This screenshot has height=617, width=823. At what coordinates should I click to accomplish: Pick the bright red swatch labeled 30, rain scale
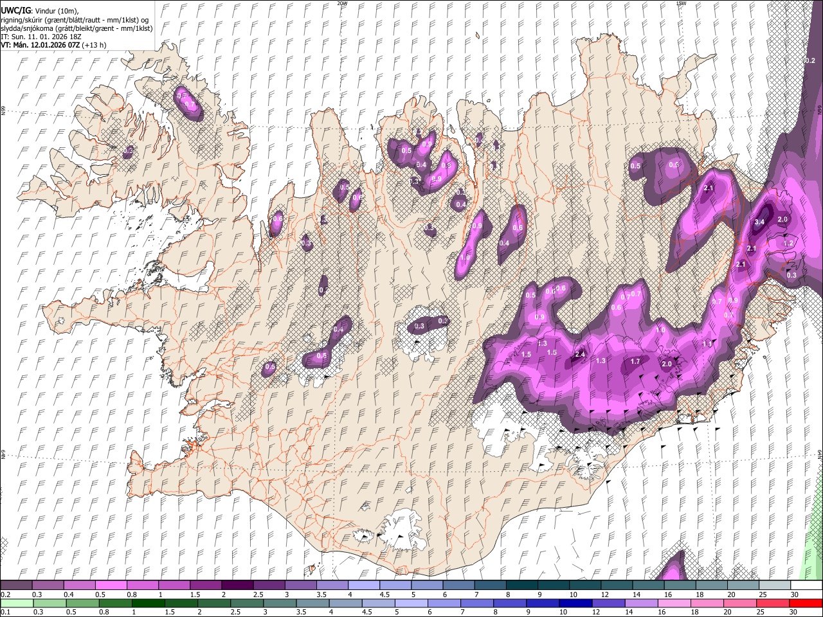coord(806,603)
